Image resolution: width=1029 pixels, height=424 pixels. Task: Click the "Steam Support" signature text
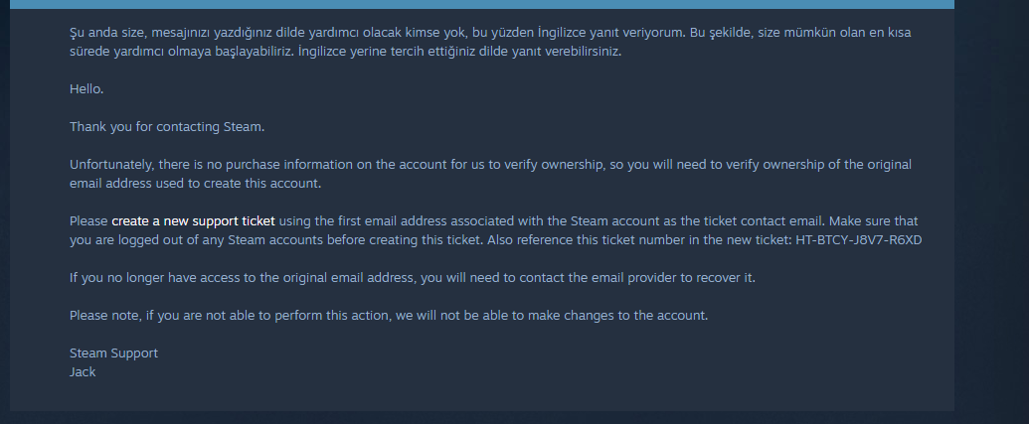coord(113,353)
